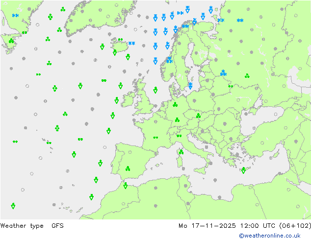Click the easternmost blue snow symbol over northern Russia
The height and width of the screenshot is (240, 311).
pyautogui.click(x=240, y=20)
